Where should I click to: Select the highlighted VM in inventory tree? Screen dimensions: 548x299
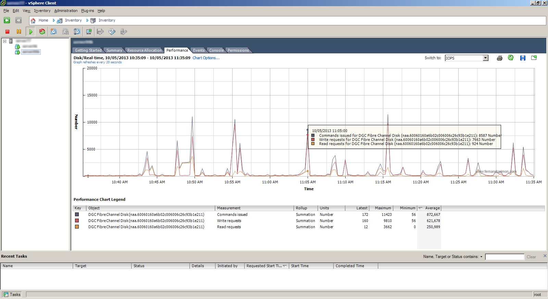tap(31, 52)
